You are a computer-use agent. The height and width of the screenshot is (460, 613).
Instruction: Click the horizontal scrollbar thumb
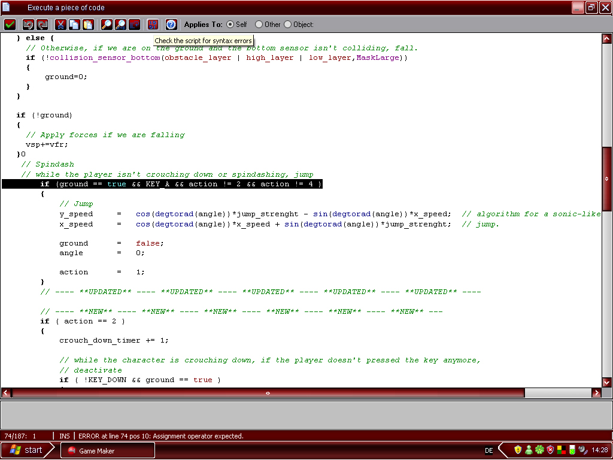[x=268, y=393]
